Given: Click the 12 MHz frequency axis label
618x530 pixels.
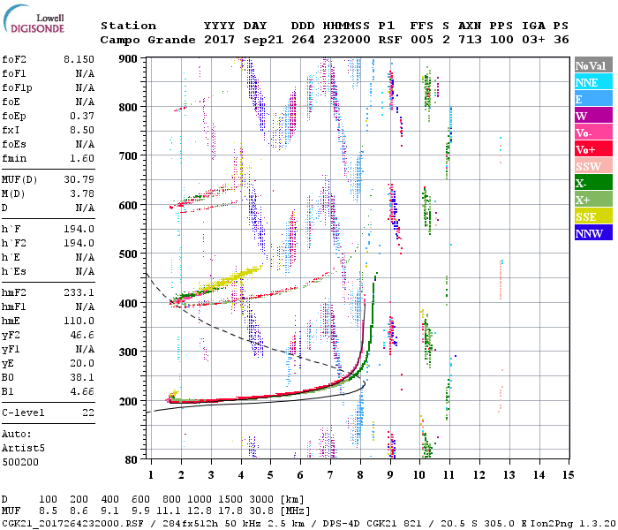Looking at the screenshot, I should [x=479, y=475].
